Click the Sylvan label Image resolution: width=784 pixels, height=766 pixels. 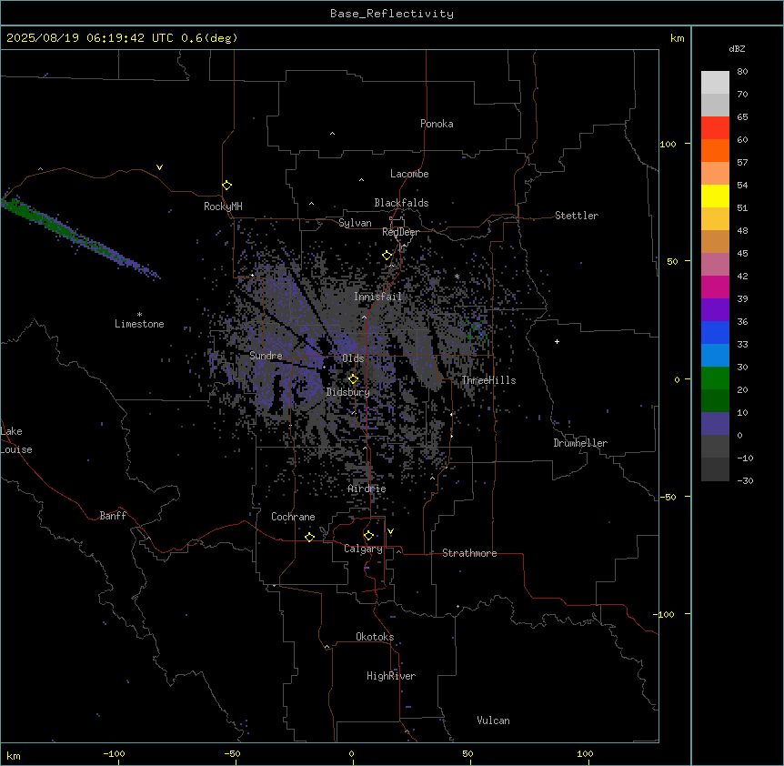tap(355, 223)
